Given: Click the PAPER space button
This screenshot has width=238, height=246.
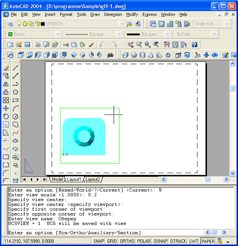Looking at the screenshot, I should tap(207, 241).
